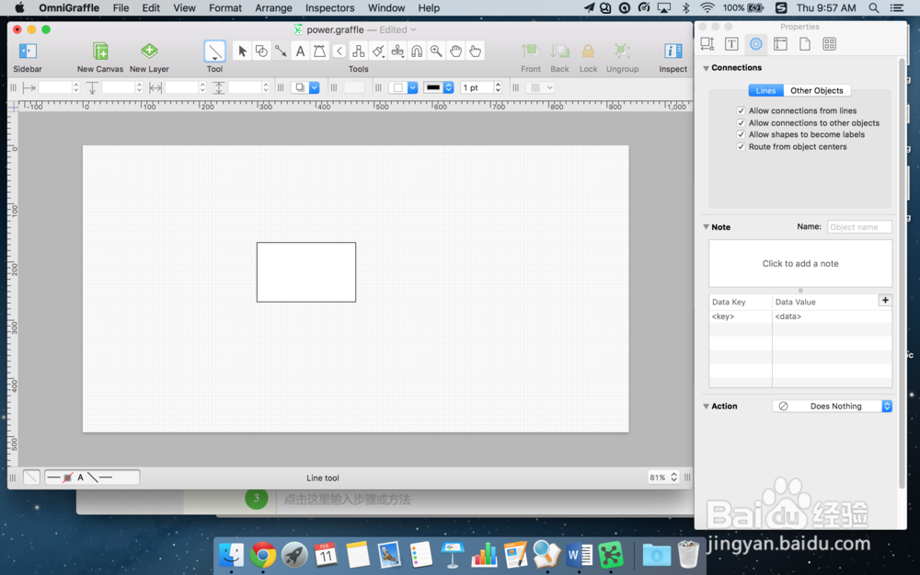Open the zoom 81% stepper

click(x=674, y=477)
